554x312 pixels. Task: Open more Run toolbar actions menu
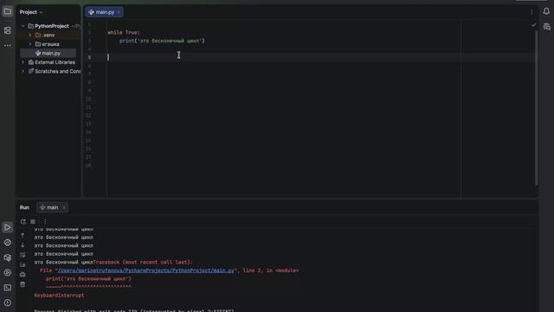tap(45, 222)
